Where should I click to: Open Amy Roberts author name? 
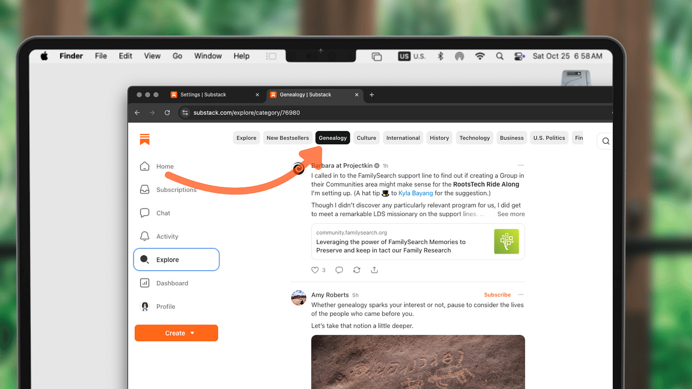330,295
